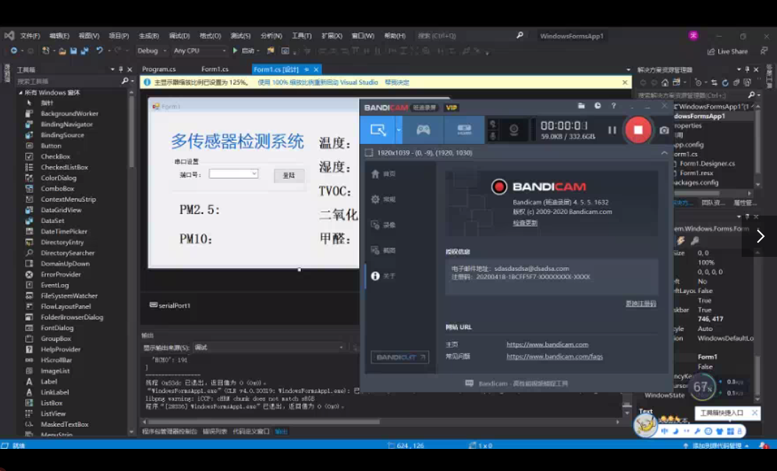Click the BANDICUT button
The width and height of the screenshot is (777, 471).
click(x=400, y=357)
